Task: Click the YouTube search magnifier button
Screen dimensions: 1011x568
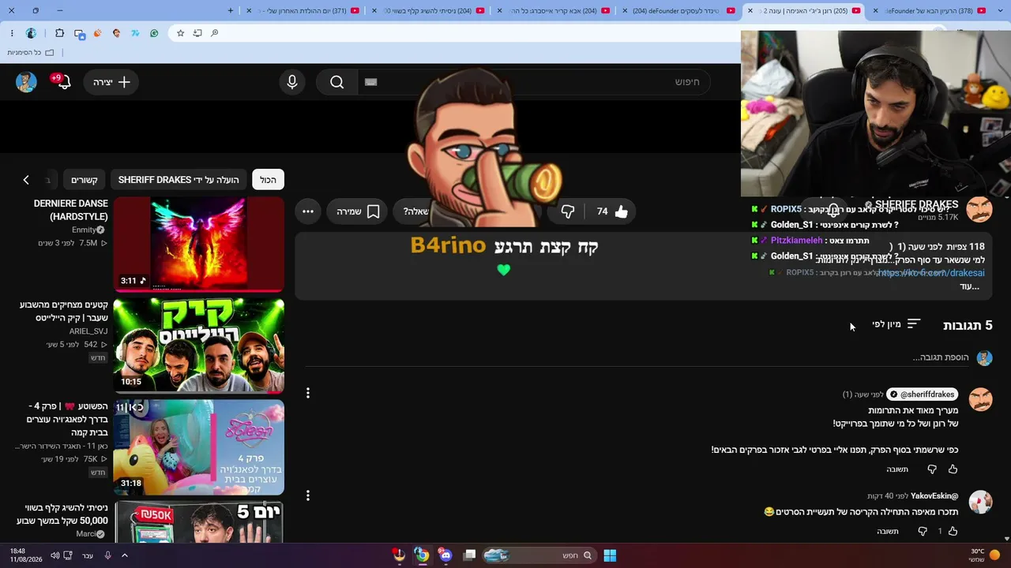Action: pos(337,82)
